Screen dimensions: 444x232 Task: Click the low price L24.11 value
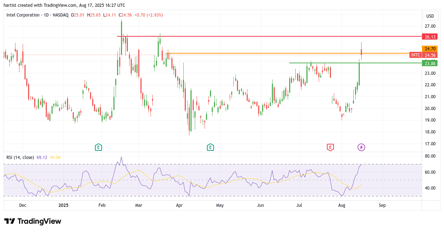pyautogui.click(x=109, y=15)
